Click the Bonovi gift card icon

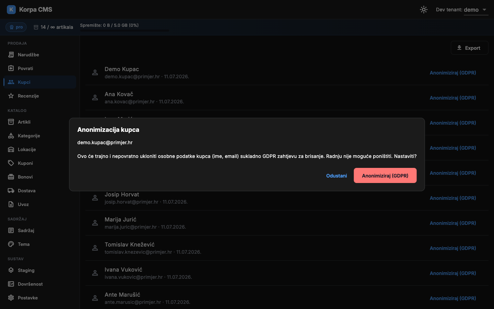coord(11,177)
